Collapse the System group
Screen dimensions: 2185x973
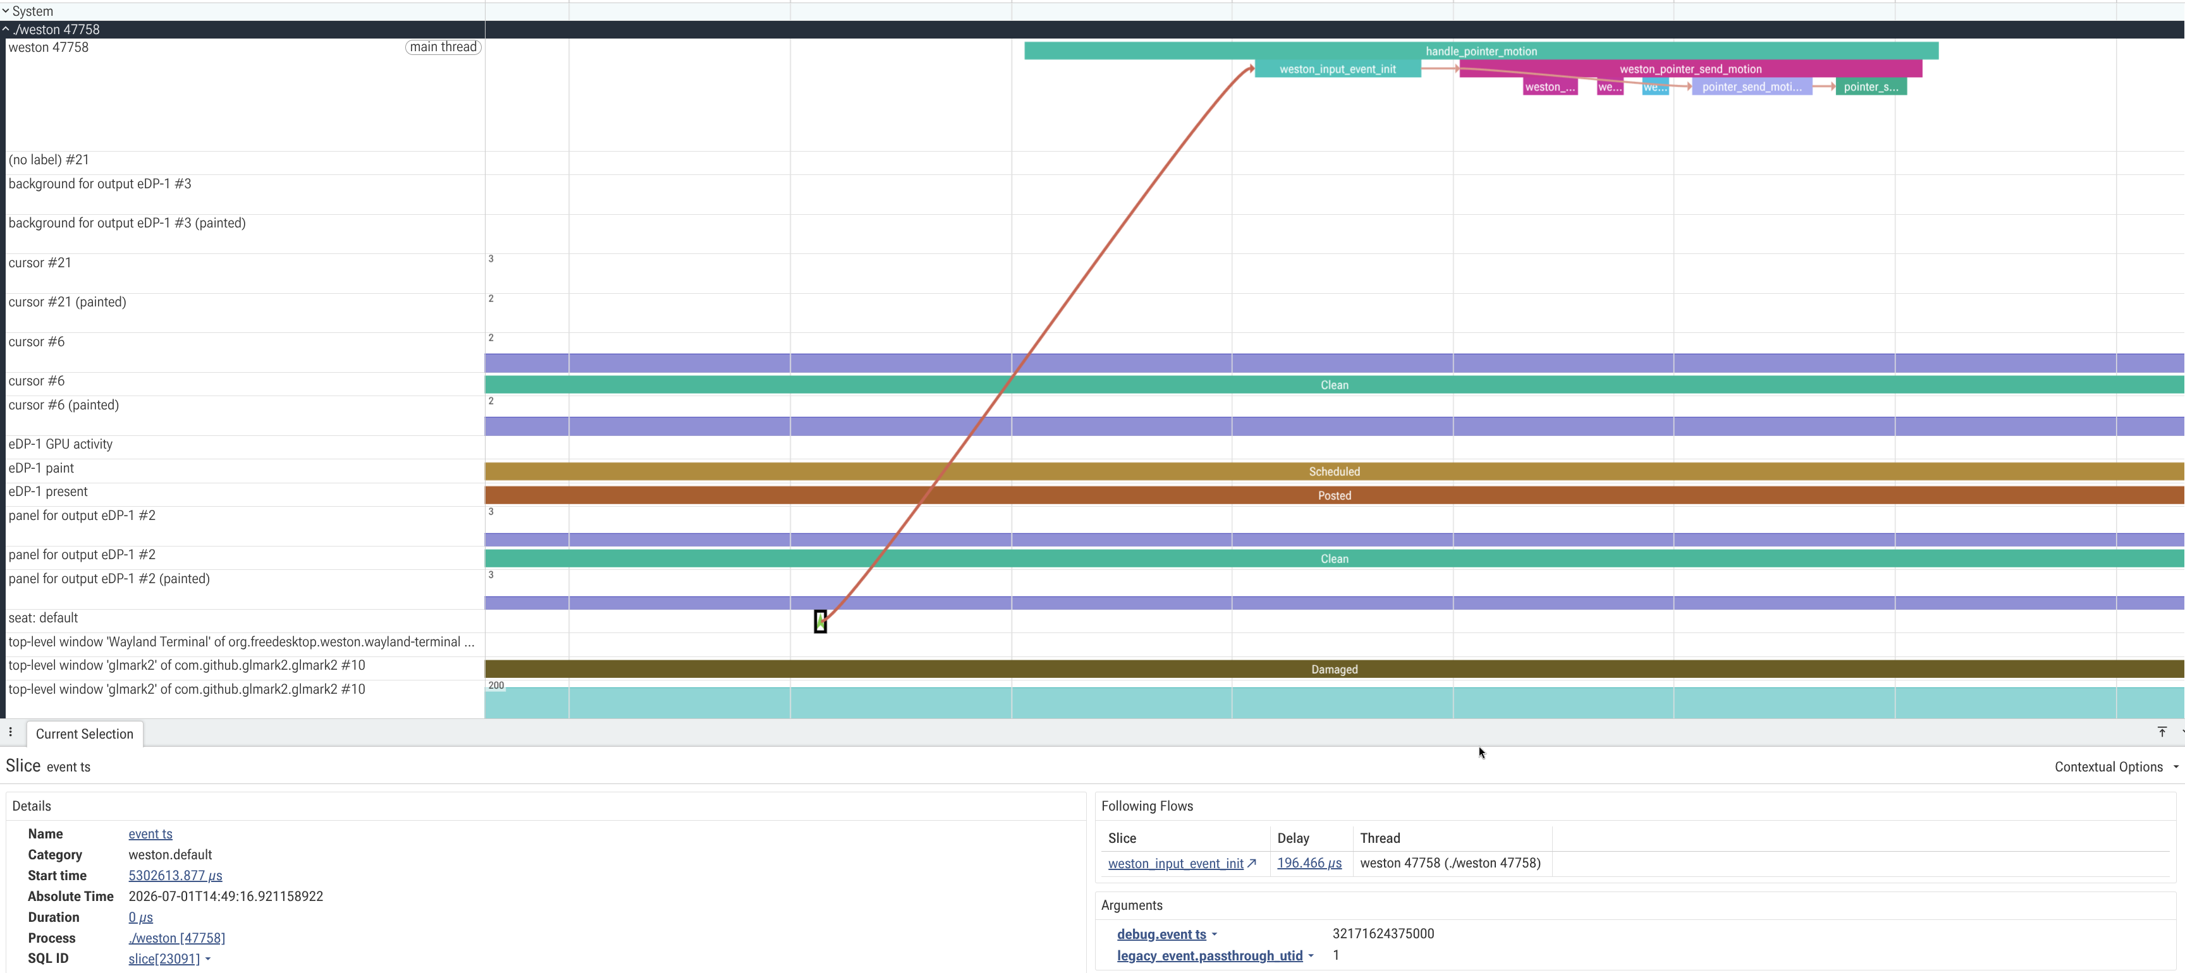point(6,11)
